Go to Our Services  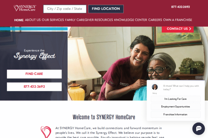53,20
